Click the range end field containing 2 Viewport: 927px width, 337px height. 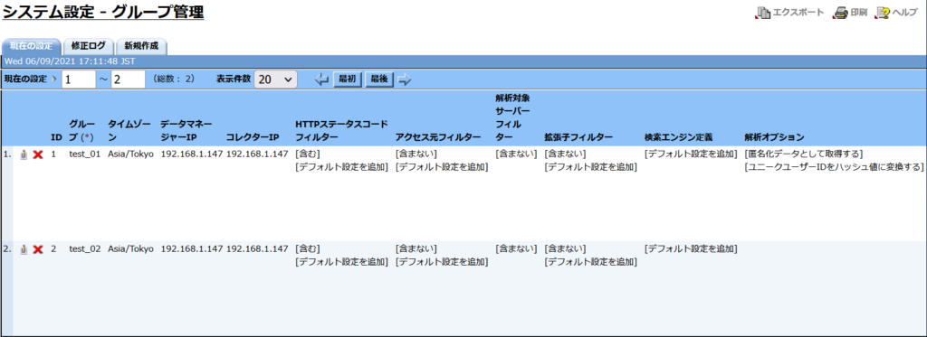tap(129, 80)
